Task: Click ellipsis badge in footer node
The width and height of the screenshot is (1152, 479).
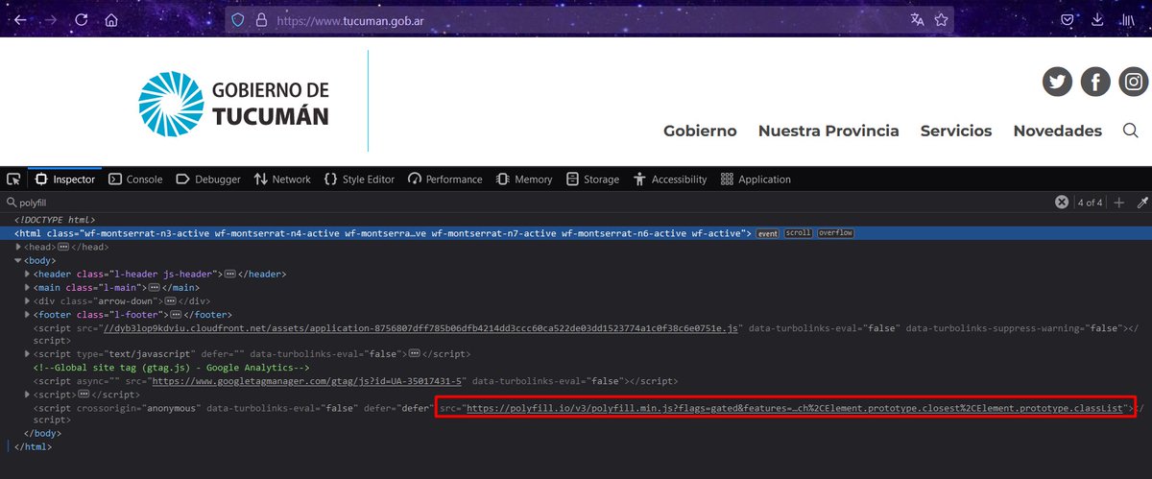Action: [177, 314]
